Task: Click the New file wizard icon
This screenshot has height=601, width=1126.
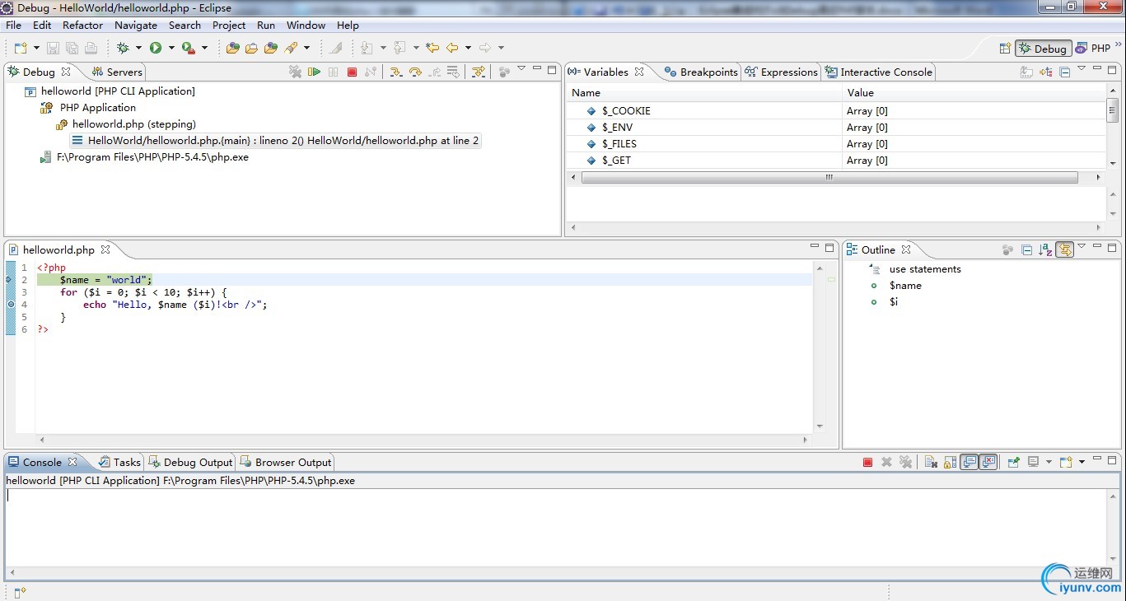Action: [x=21, y=48]
